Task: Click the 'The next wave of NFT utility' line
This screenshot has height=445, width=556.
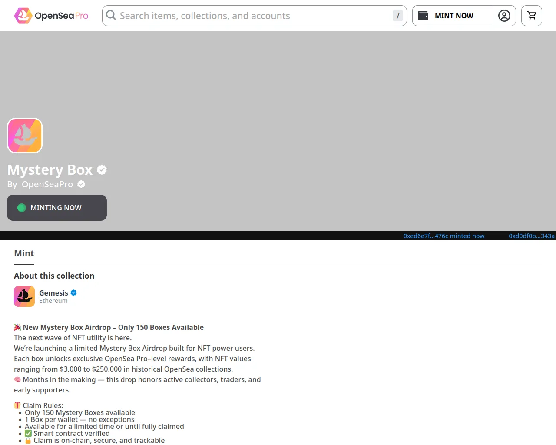Action: 73,338
